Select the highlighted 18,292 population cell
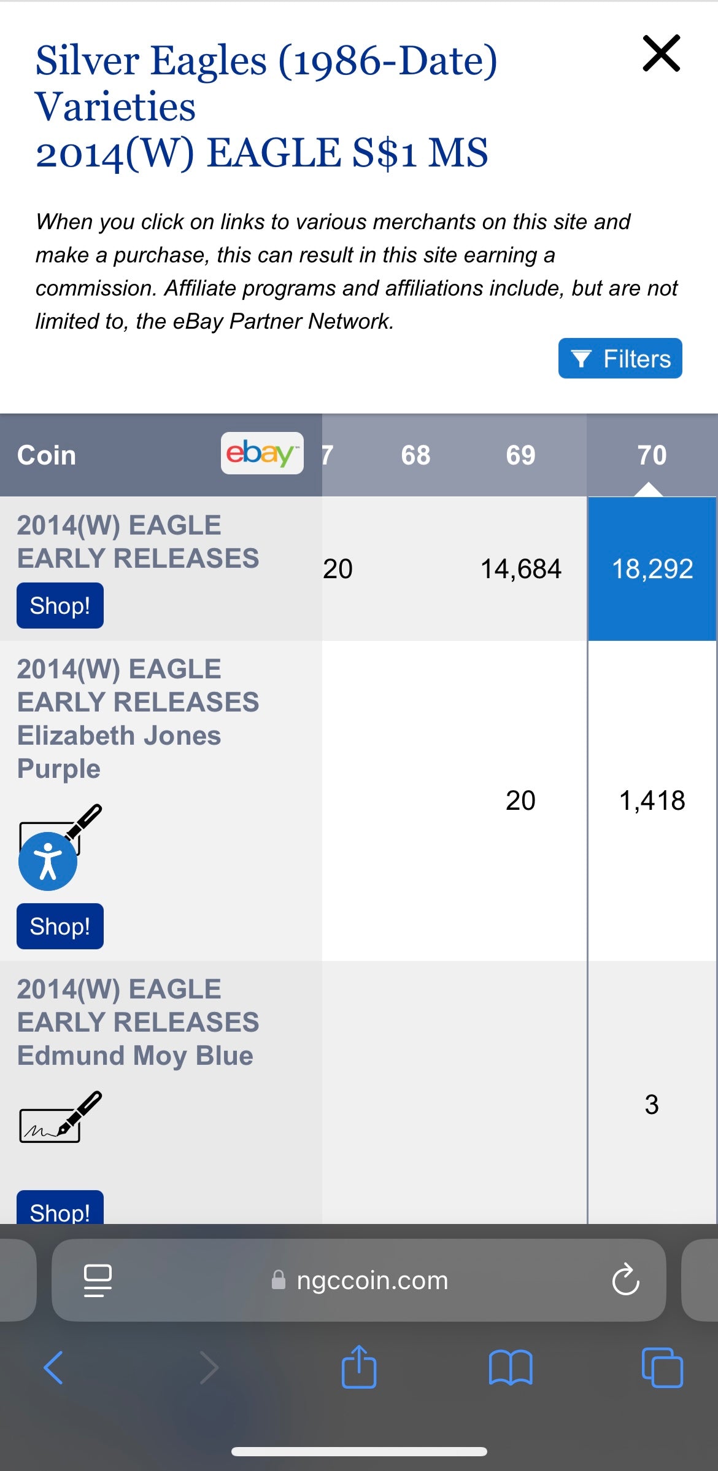The image size is (718, 1471). point(652,569)
